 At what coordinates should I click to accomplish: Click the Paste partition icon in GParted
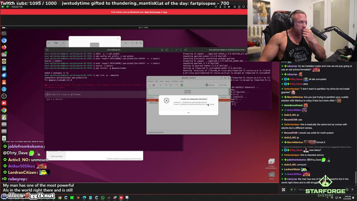coord(171,85)
